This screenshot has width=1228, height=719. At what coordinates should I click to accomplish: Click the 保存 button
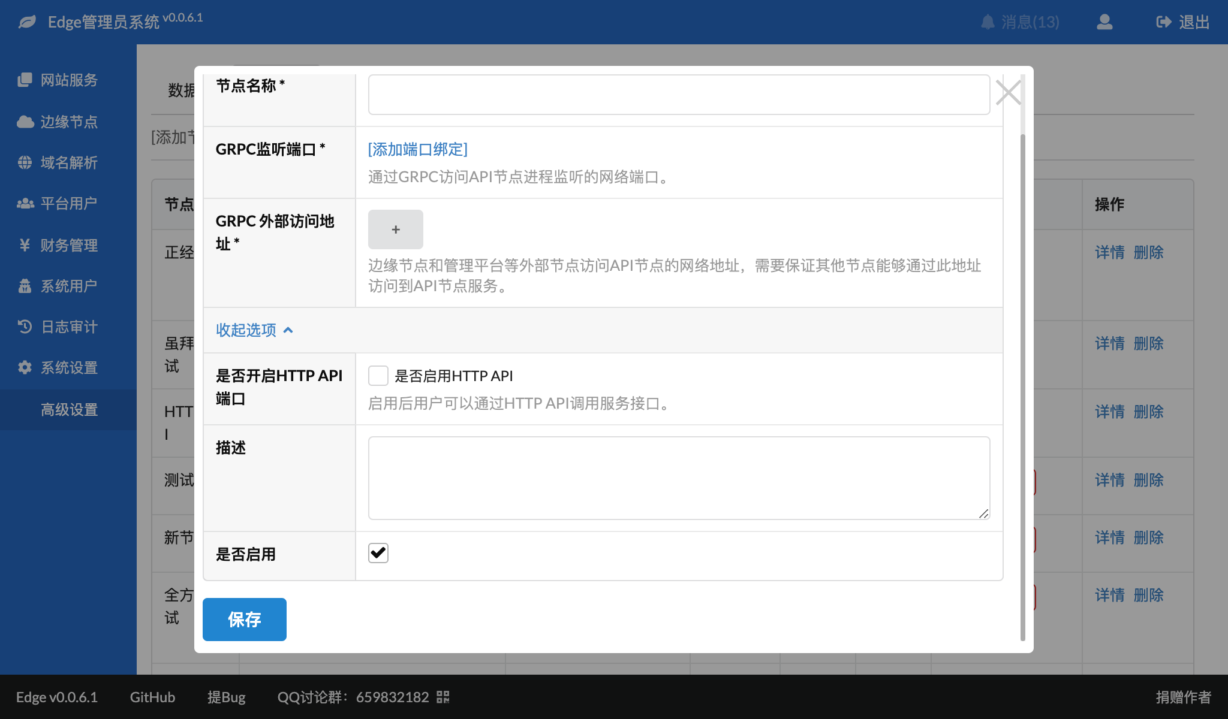[245, 620]
